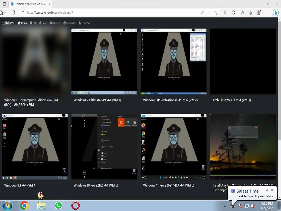Screen dimensions: 281x211
Task: Open the Salaat Time balloon wrench options
Action: pos(267,190)
